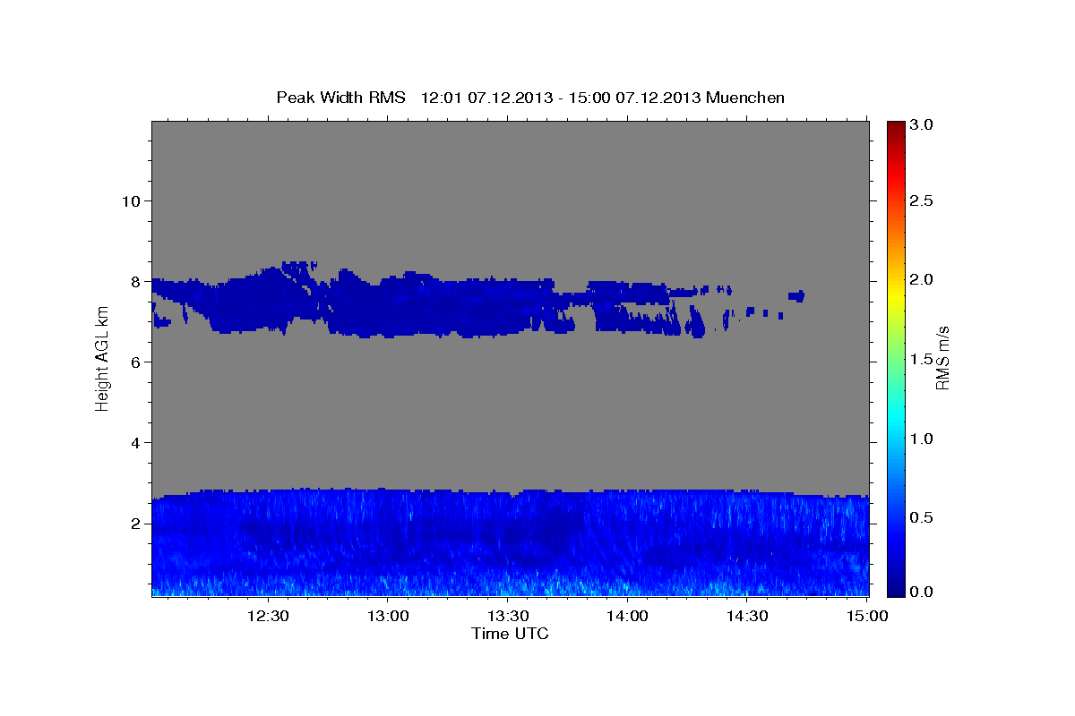This screenshot has width=1075, height=716.
Task: Click the 'RMS m/s' colorbar label
Action: [942, 358]
